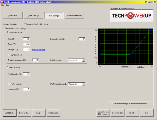Toggle the Dynamic mode checkbox
The height and width of the screenshot is (120, 157).
click(9, 55)
